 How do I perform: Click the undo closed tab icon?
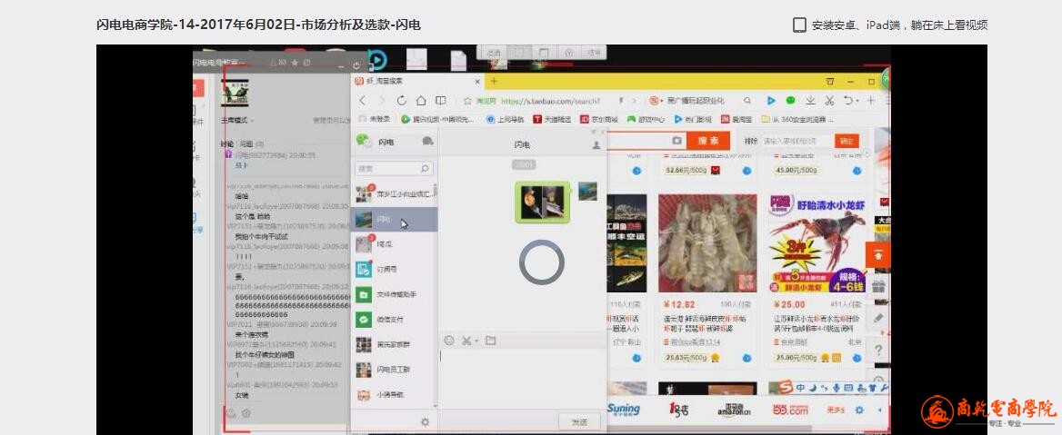(x=847, y=100)
